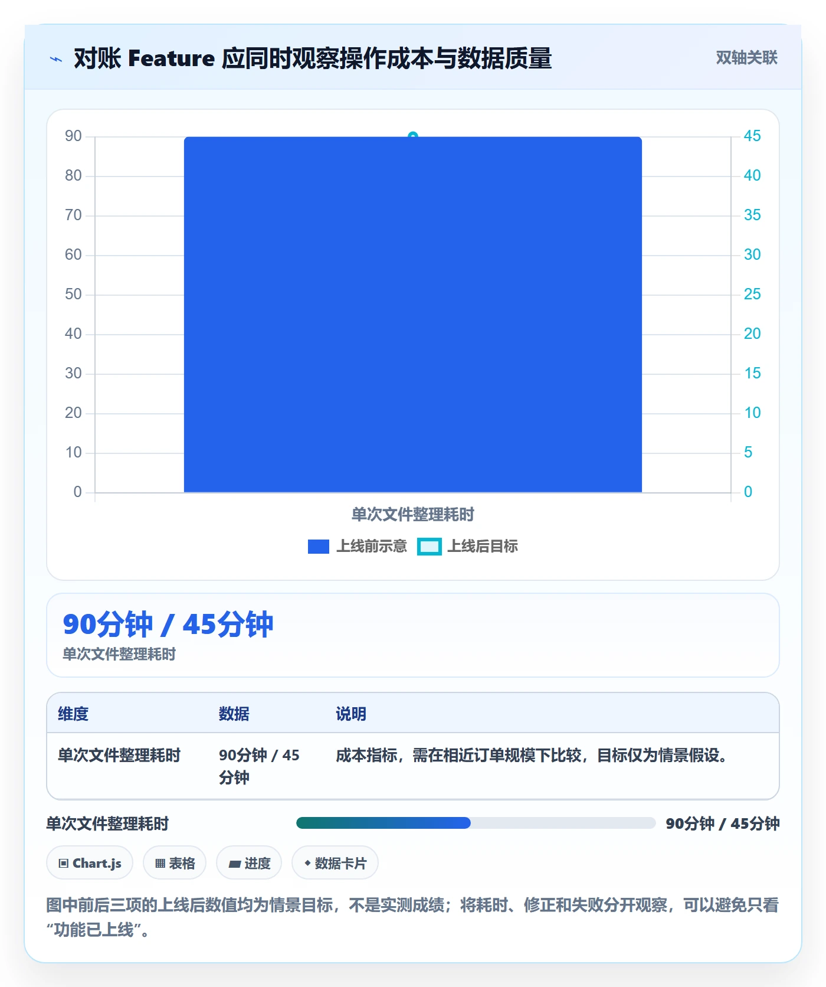Screen dimensions: 826x987
Task: Click the left axis tick label 90
Action: point(73,136)
